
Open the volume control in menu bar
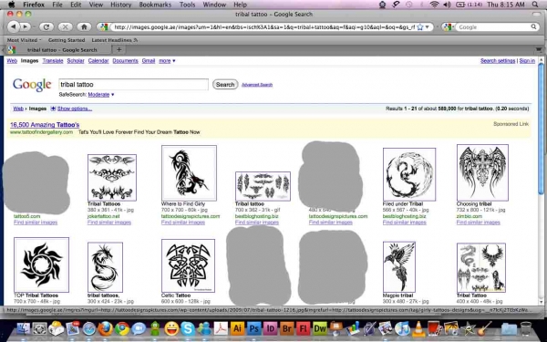coord(447,5)
